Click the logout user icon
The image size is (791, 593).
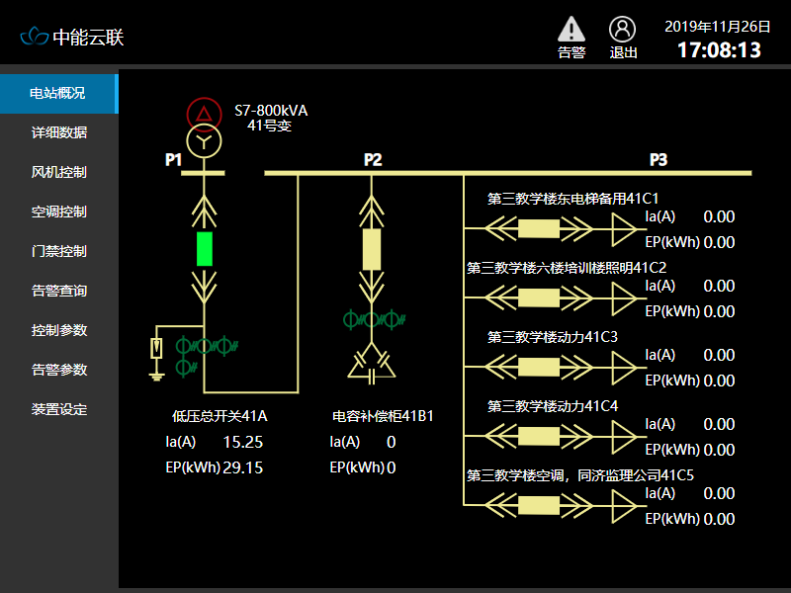[622, 30]
